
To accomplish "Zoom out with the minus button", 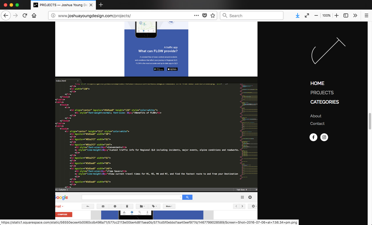I will pos(316,15).
